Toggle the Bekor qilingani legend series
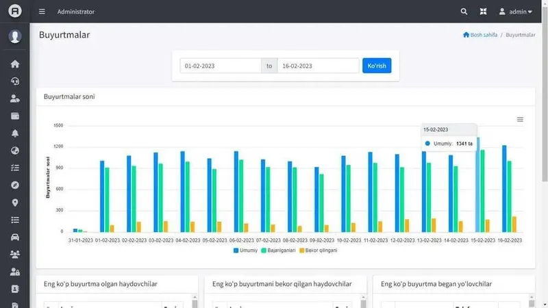The width and height of the screenshot is (548, 308). [319, 251]
